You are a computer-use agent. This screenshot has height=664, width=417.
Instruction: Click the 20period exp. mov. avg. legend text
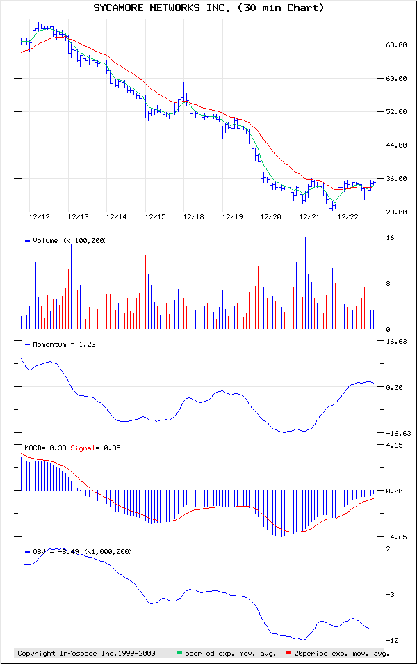[x=341, y=653]
